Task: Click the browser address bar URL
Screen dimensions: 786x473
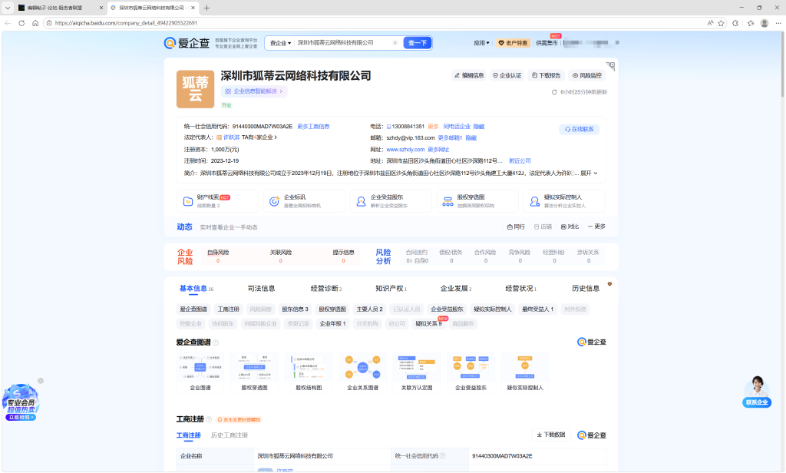Action: click(x=126, y=23)
